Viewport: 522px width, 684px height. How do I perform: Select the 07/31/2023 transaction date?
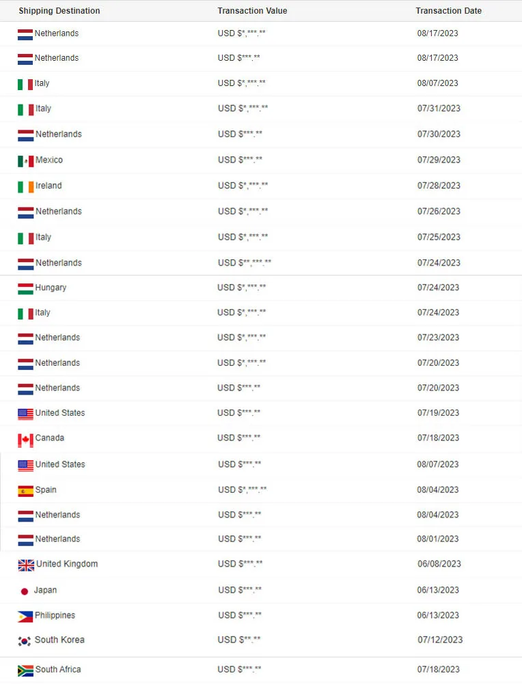click(x=439, y=109)
